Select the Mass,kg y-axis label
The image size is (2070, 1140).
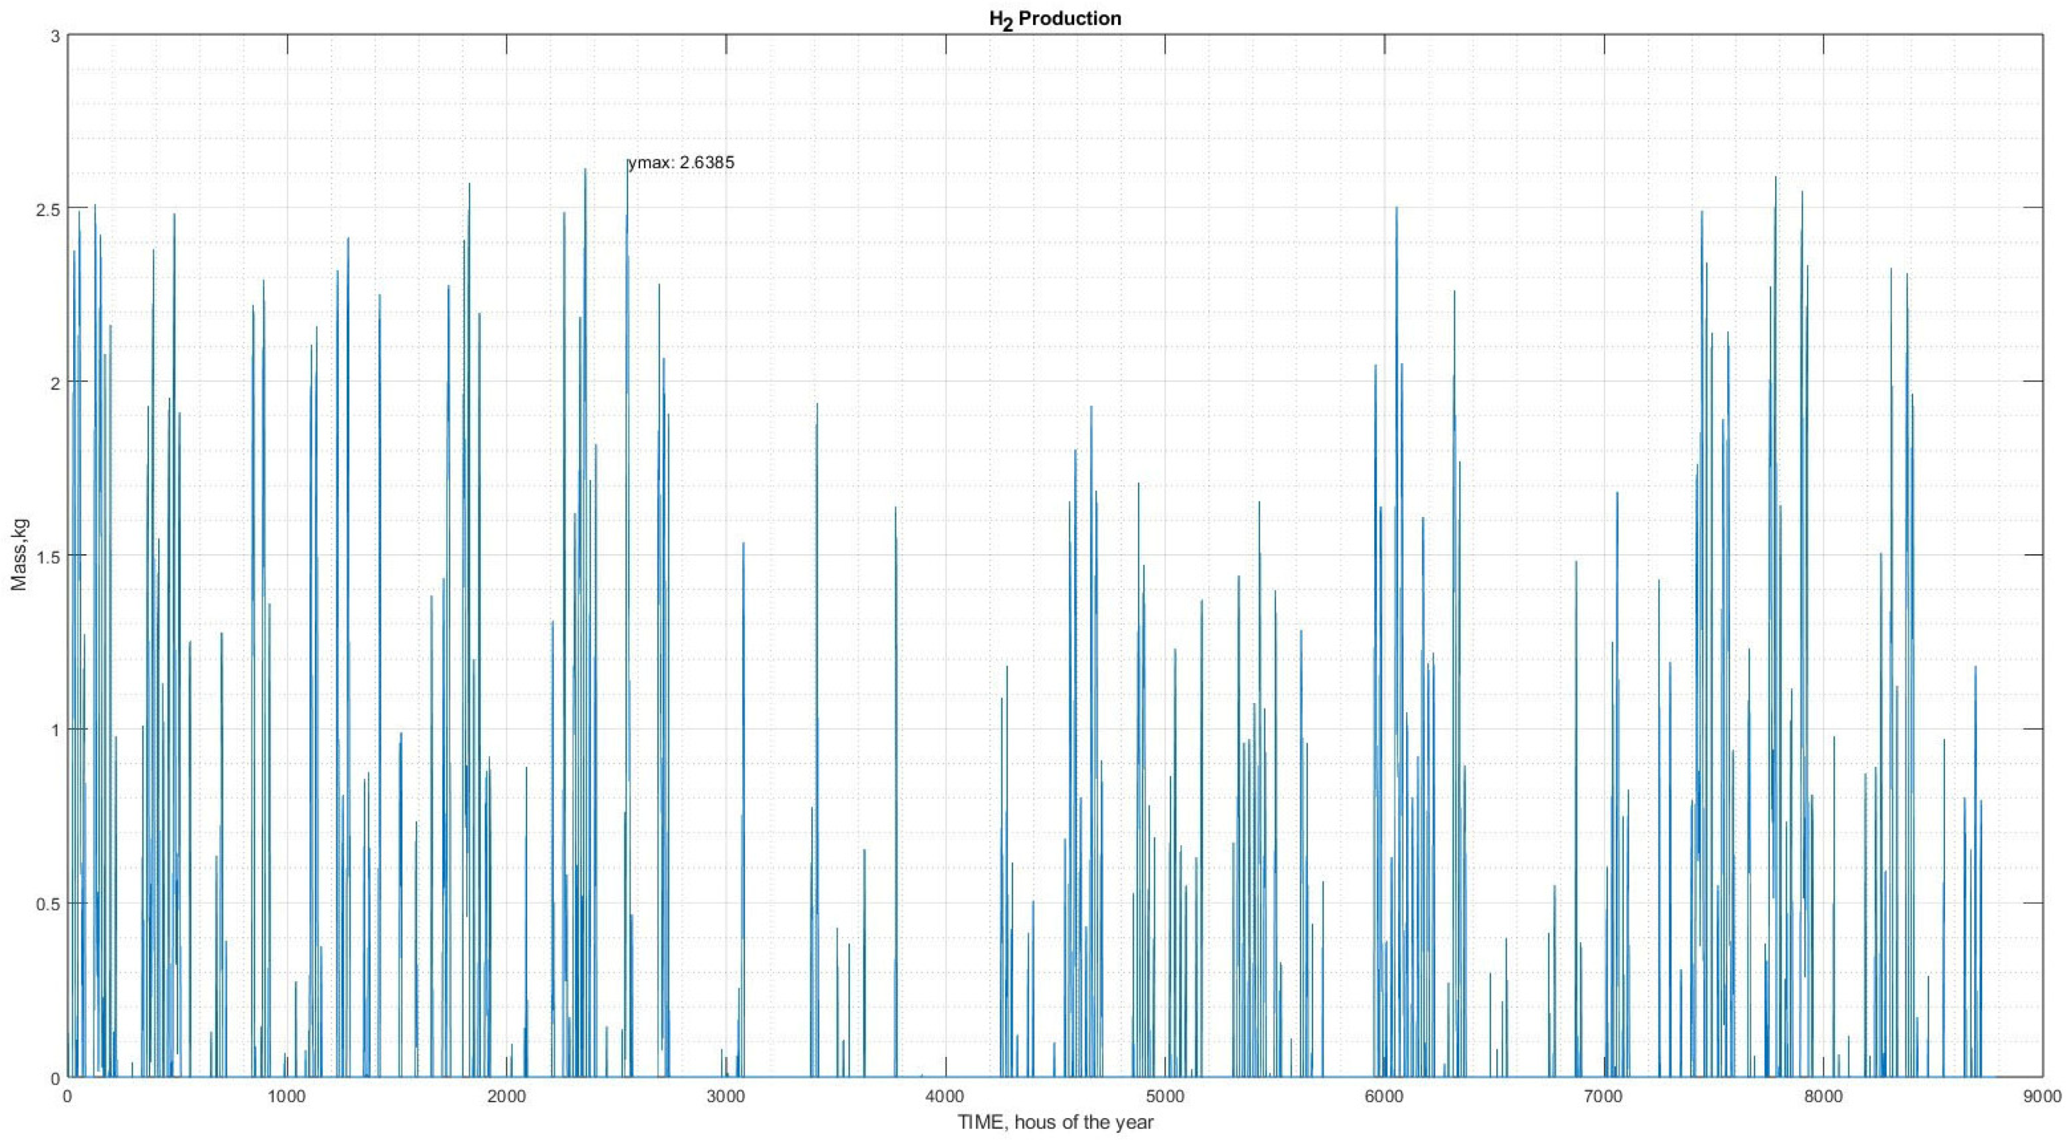pyautogui.click(x=20, y=555)
